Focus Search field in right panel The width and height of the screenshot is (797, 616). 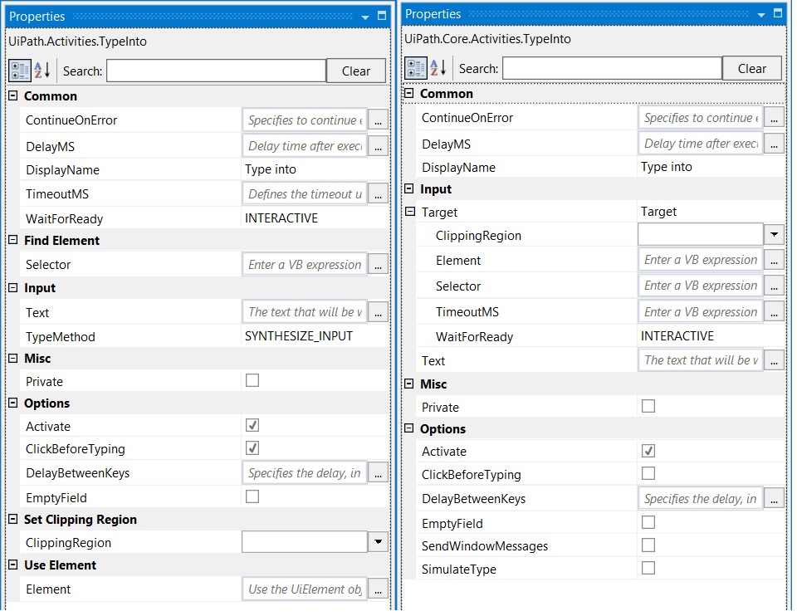pyautogui.click(x=612, y=68)
